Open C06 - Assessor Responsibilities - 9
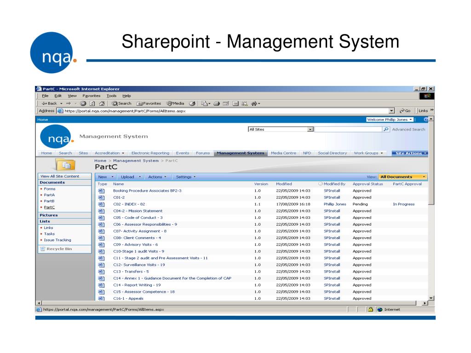471x353 pixels. point(145,224)
